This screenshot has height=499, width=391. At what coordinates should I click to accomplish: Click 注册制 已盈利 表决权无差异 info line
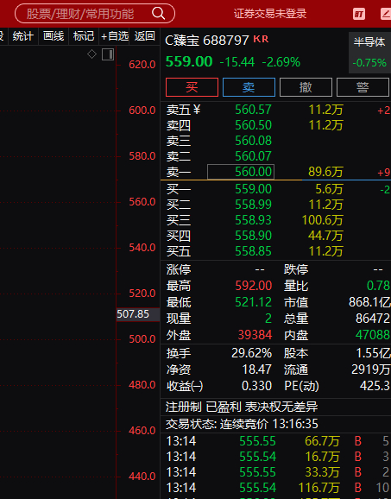pos(242,407)
